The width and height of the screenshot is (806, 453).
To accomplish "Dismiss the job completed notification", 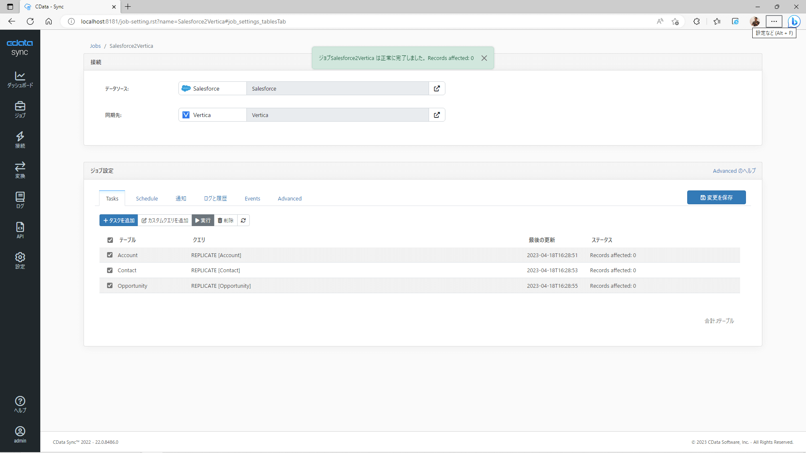I will (484, 58).
